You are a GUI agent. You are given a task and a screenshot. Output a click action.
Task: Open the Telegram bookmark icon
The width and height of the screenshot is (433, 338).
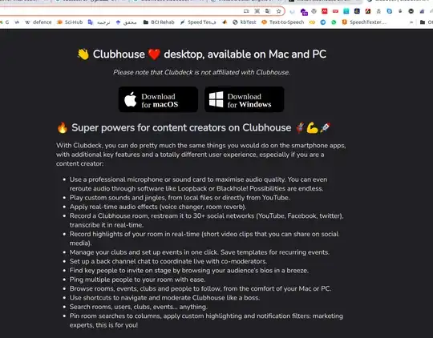[x=323, y=22]
